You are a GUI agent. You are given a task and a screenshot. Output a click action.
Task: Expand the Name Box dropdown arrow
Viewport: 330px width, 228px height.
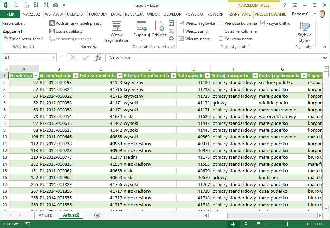(53, 58)
